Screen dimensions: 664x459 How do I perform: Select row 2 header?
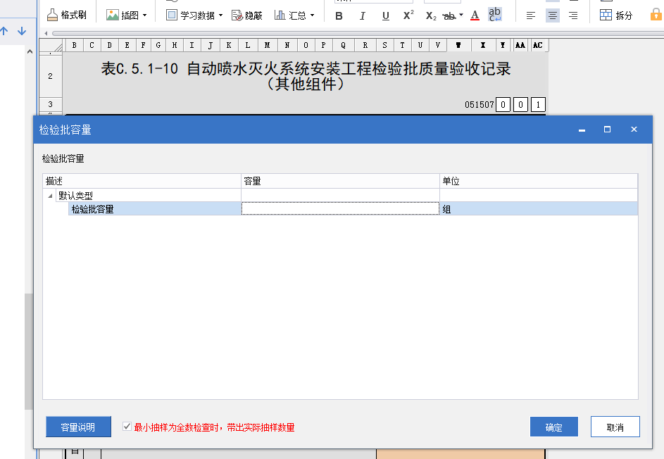[51, 76]
